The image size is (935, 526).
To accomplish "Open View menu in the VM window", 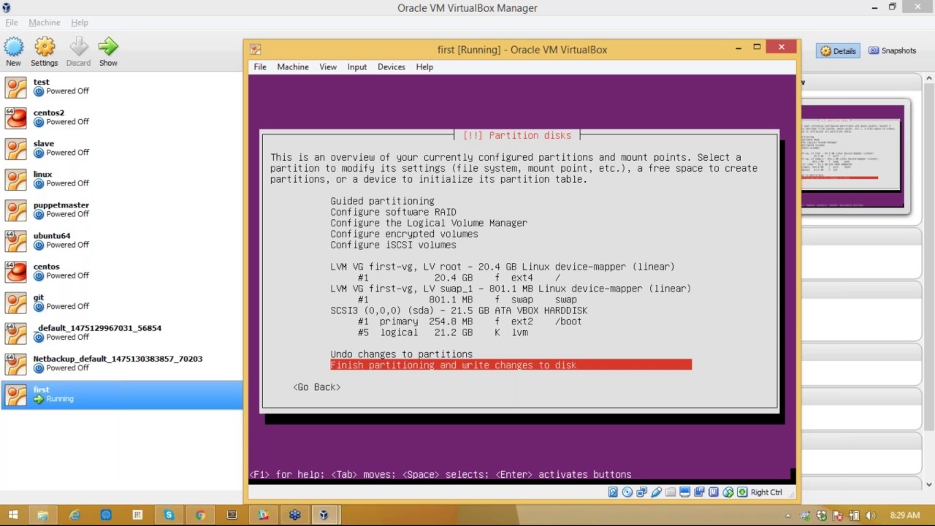I will 328,66.
